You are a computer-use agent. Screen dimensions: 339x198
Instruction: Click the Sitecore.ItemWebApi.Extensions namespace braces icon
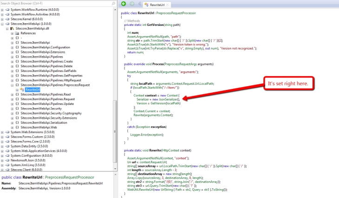click(17, 52)
